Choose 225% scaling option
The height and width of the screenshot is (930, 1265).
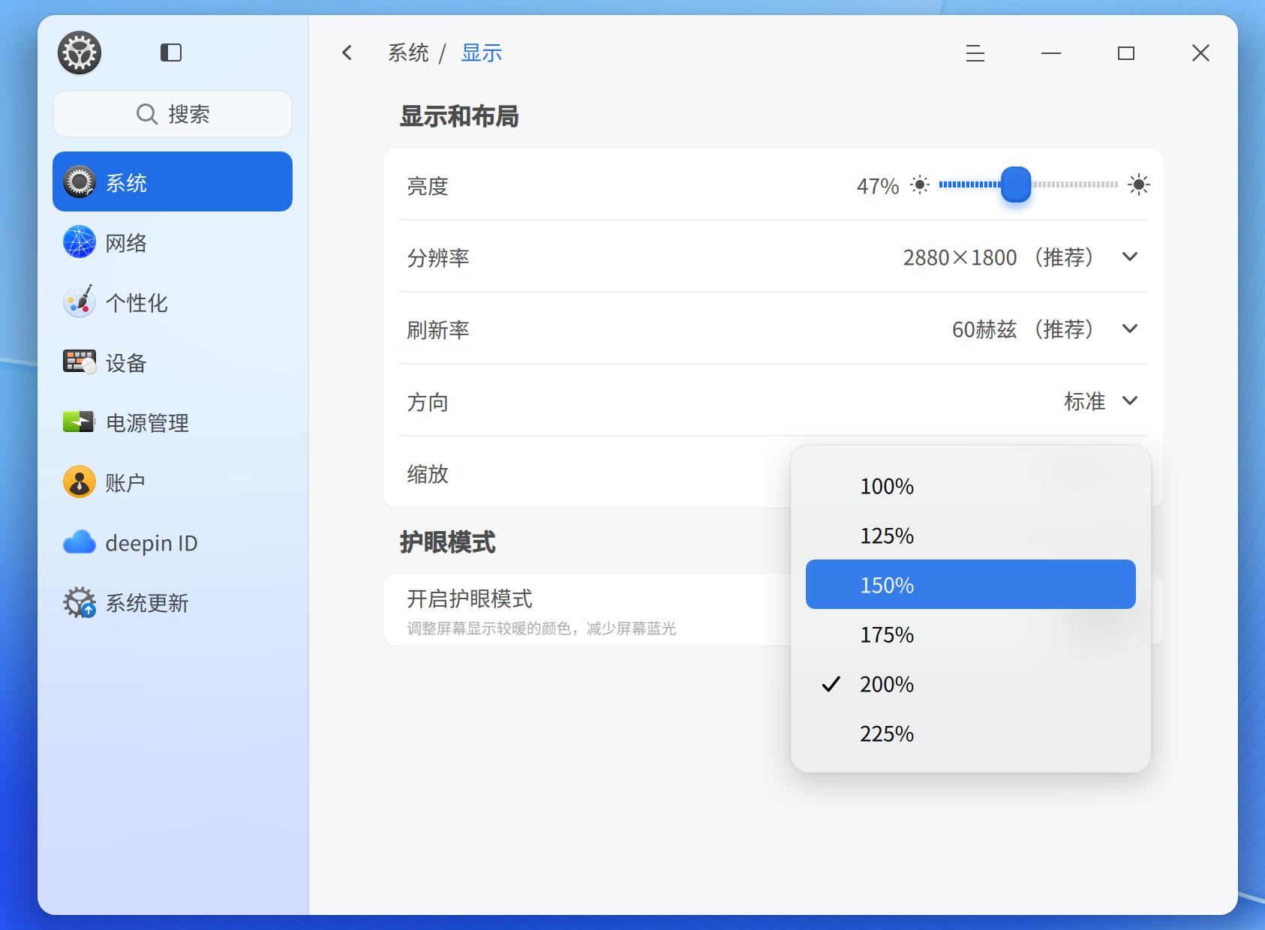(971, 733)
